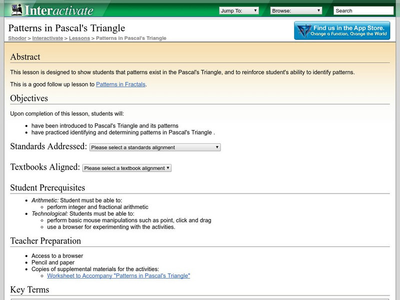
Task: Follow the Shodor breadcrumb link
Action: tap(17, 38)
